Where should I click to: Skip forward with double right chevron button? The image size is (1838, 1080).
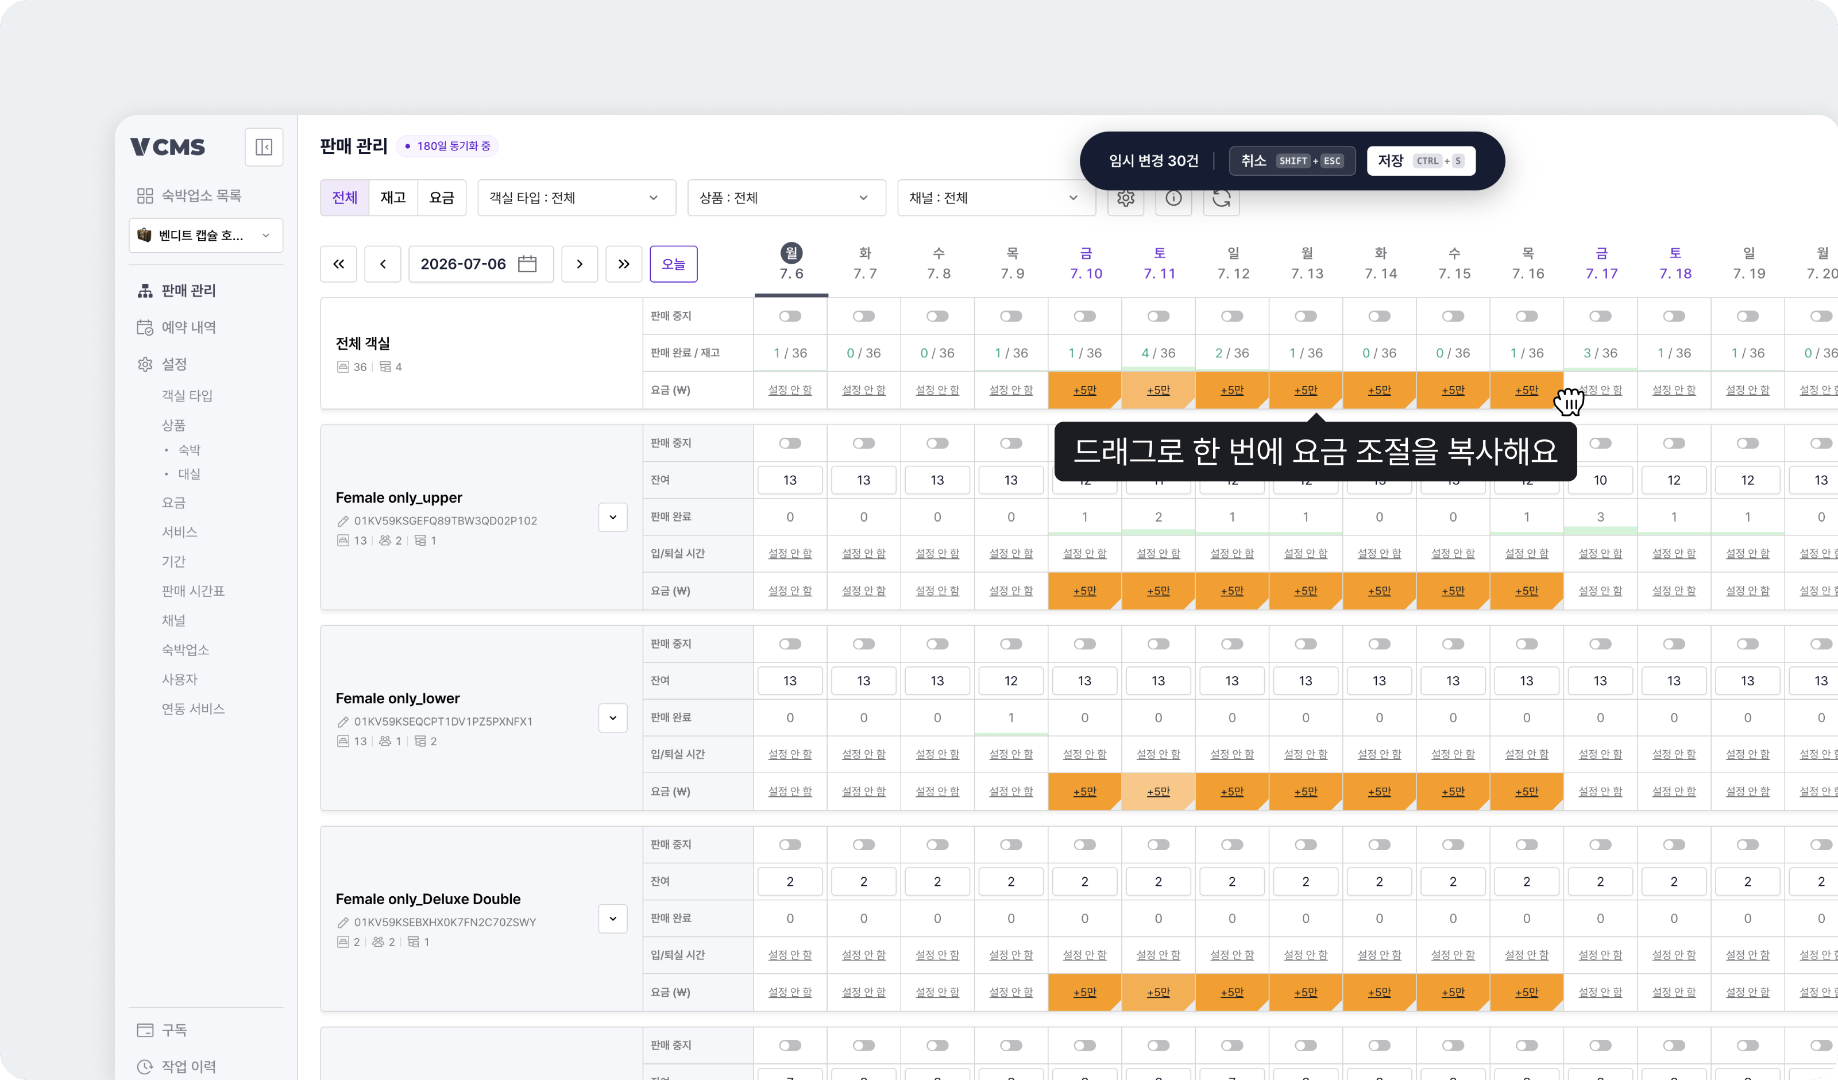pos(624,264)
